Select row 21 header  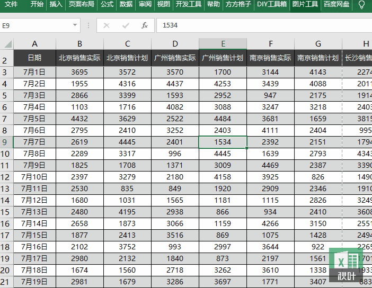pos(7,282)
